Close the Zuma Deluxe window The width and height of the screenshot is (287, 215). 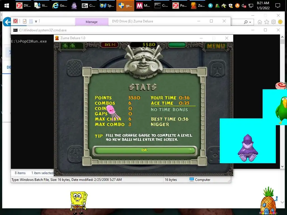(x=226, y=38)
